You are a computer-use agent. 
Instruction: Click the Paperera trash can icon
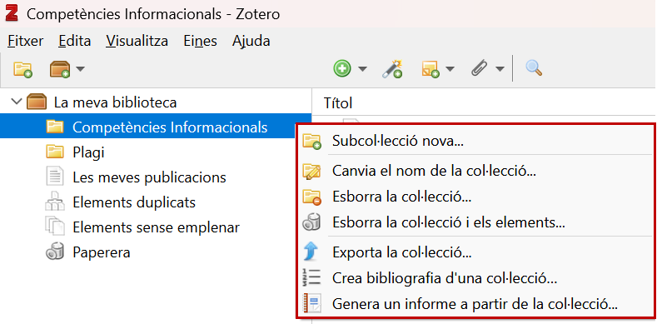[x=55, y=252]
